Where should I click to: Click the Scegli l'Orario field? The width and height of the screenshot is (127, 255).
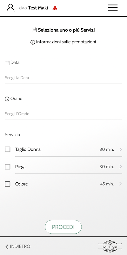[63, 114]
